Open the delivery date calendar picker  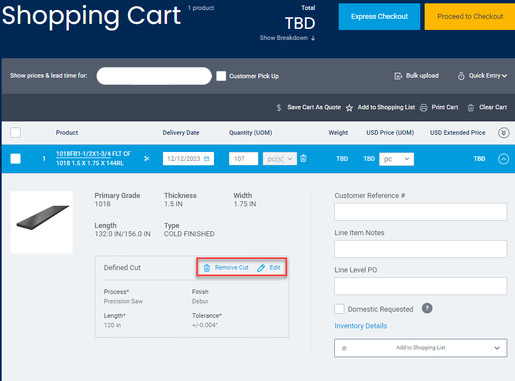pyautogui.click(x=207, y=158)
